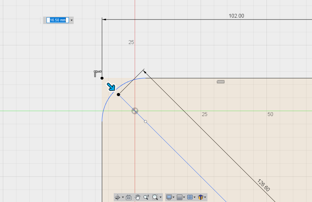Viewport: 312px width, 202px height.
Task: Click the white midpoint circle on diagonal line
Action: click(145, 121)
